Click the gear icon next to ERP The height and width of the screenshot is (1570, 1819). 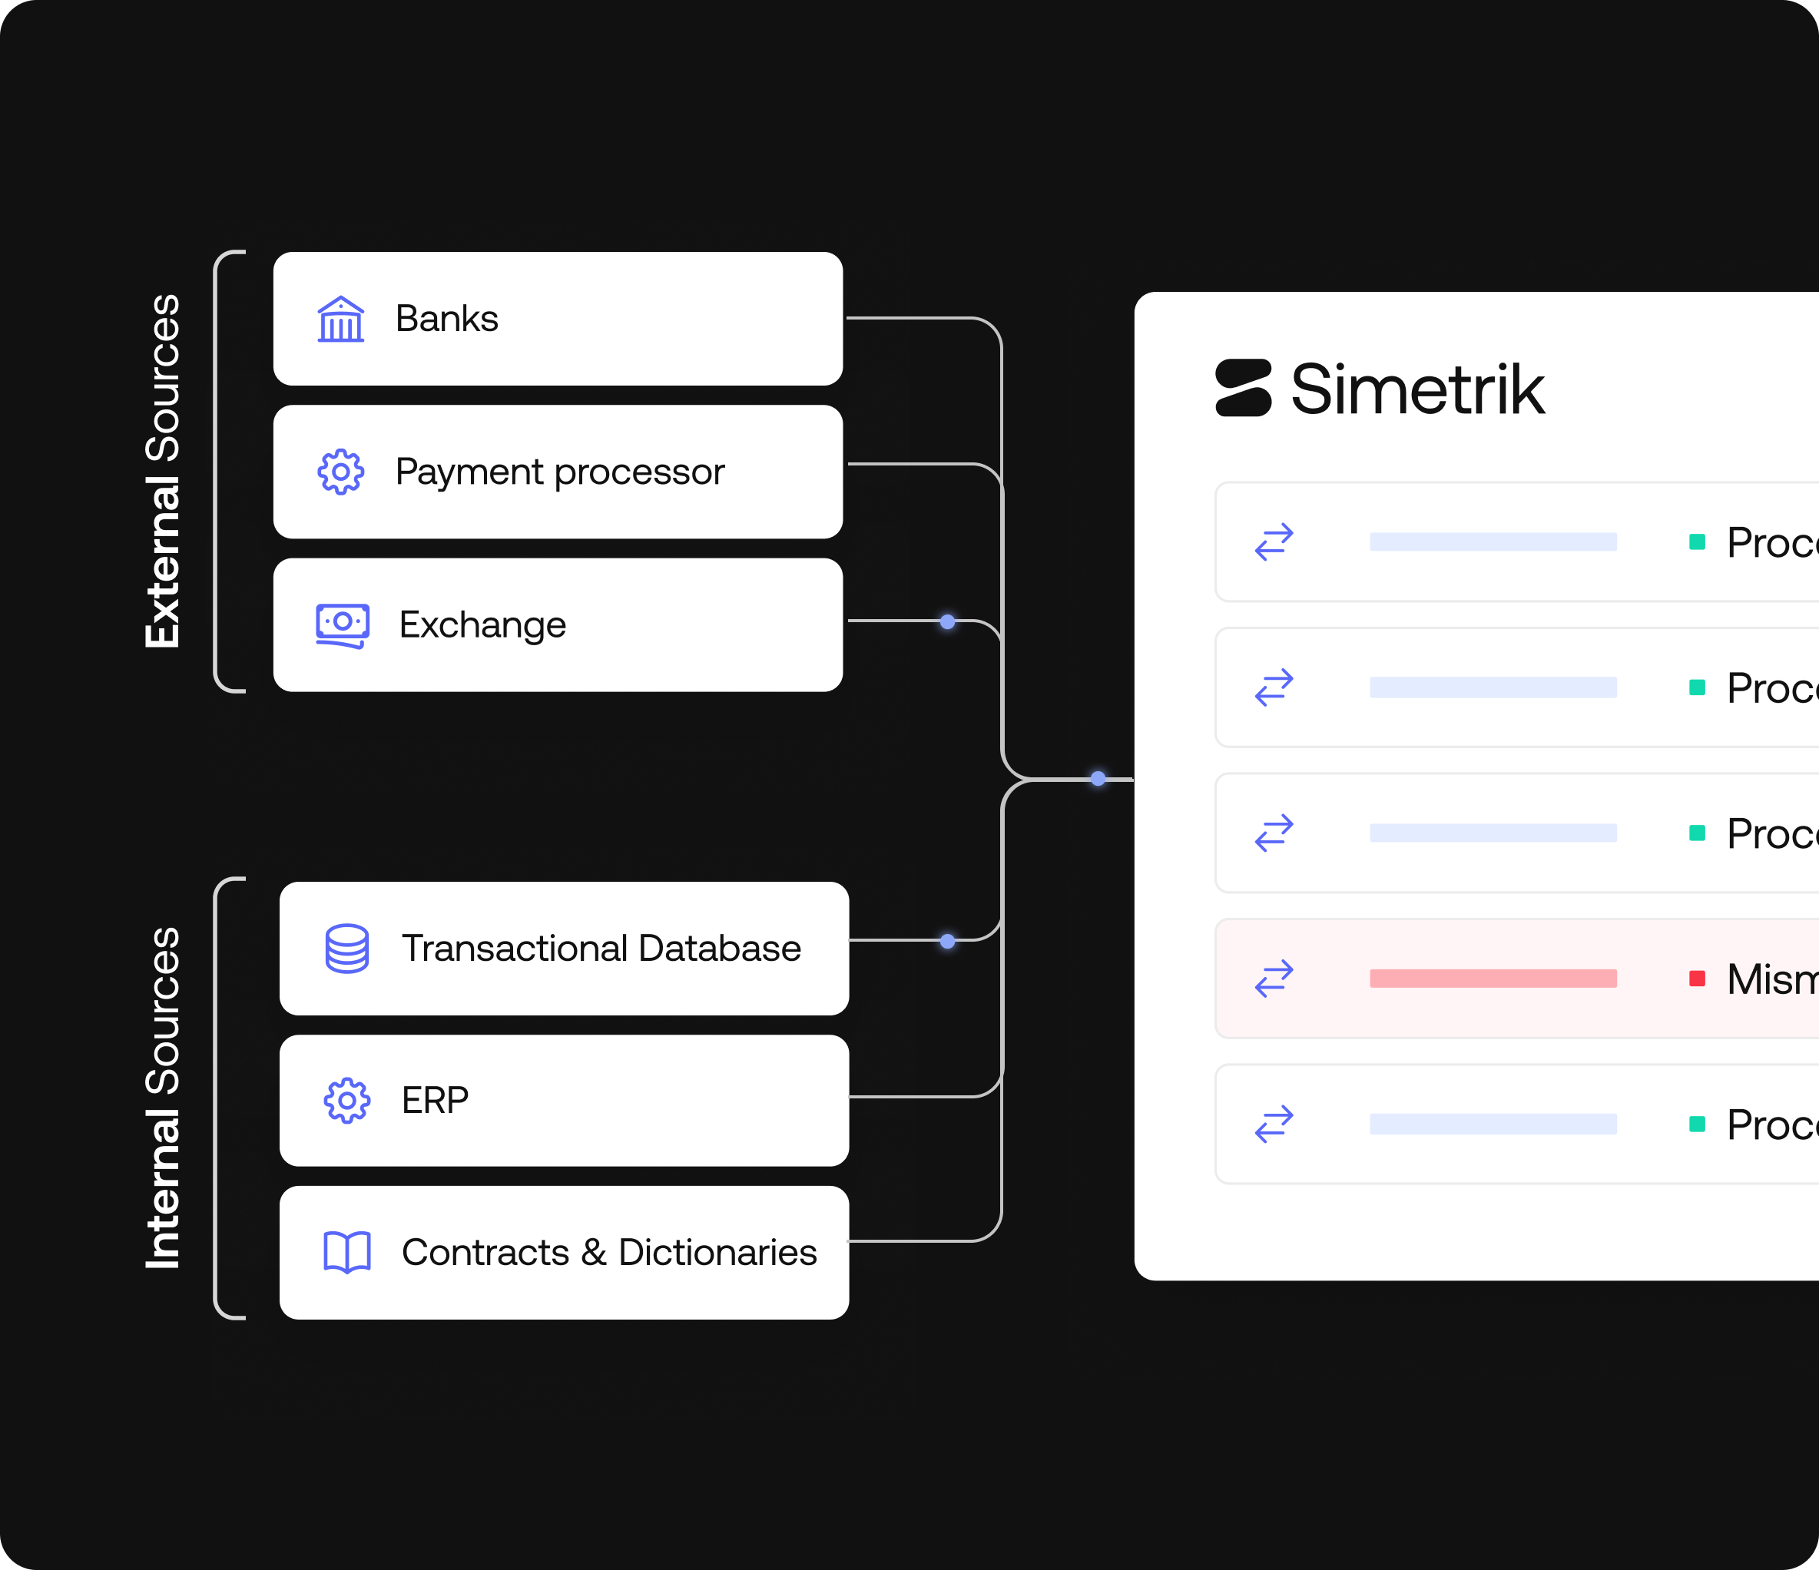tap(346, 1100)
